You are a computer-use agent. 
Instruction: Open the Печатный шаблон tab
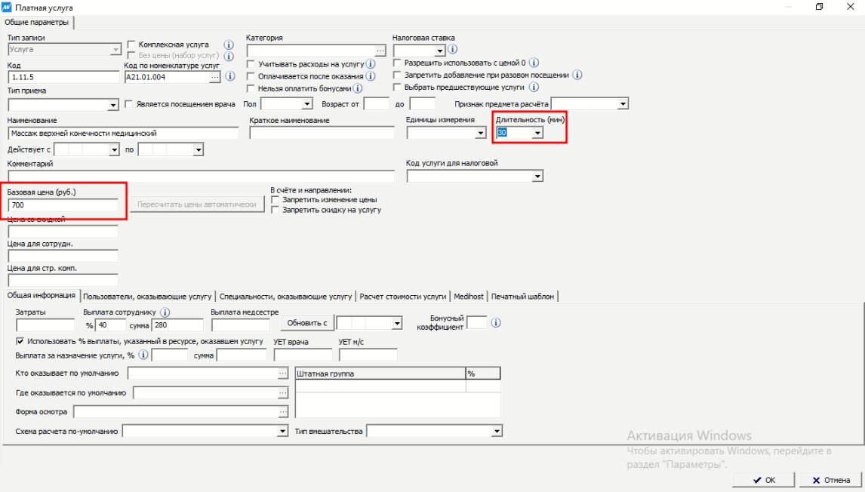(524, 297)
